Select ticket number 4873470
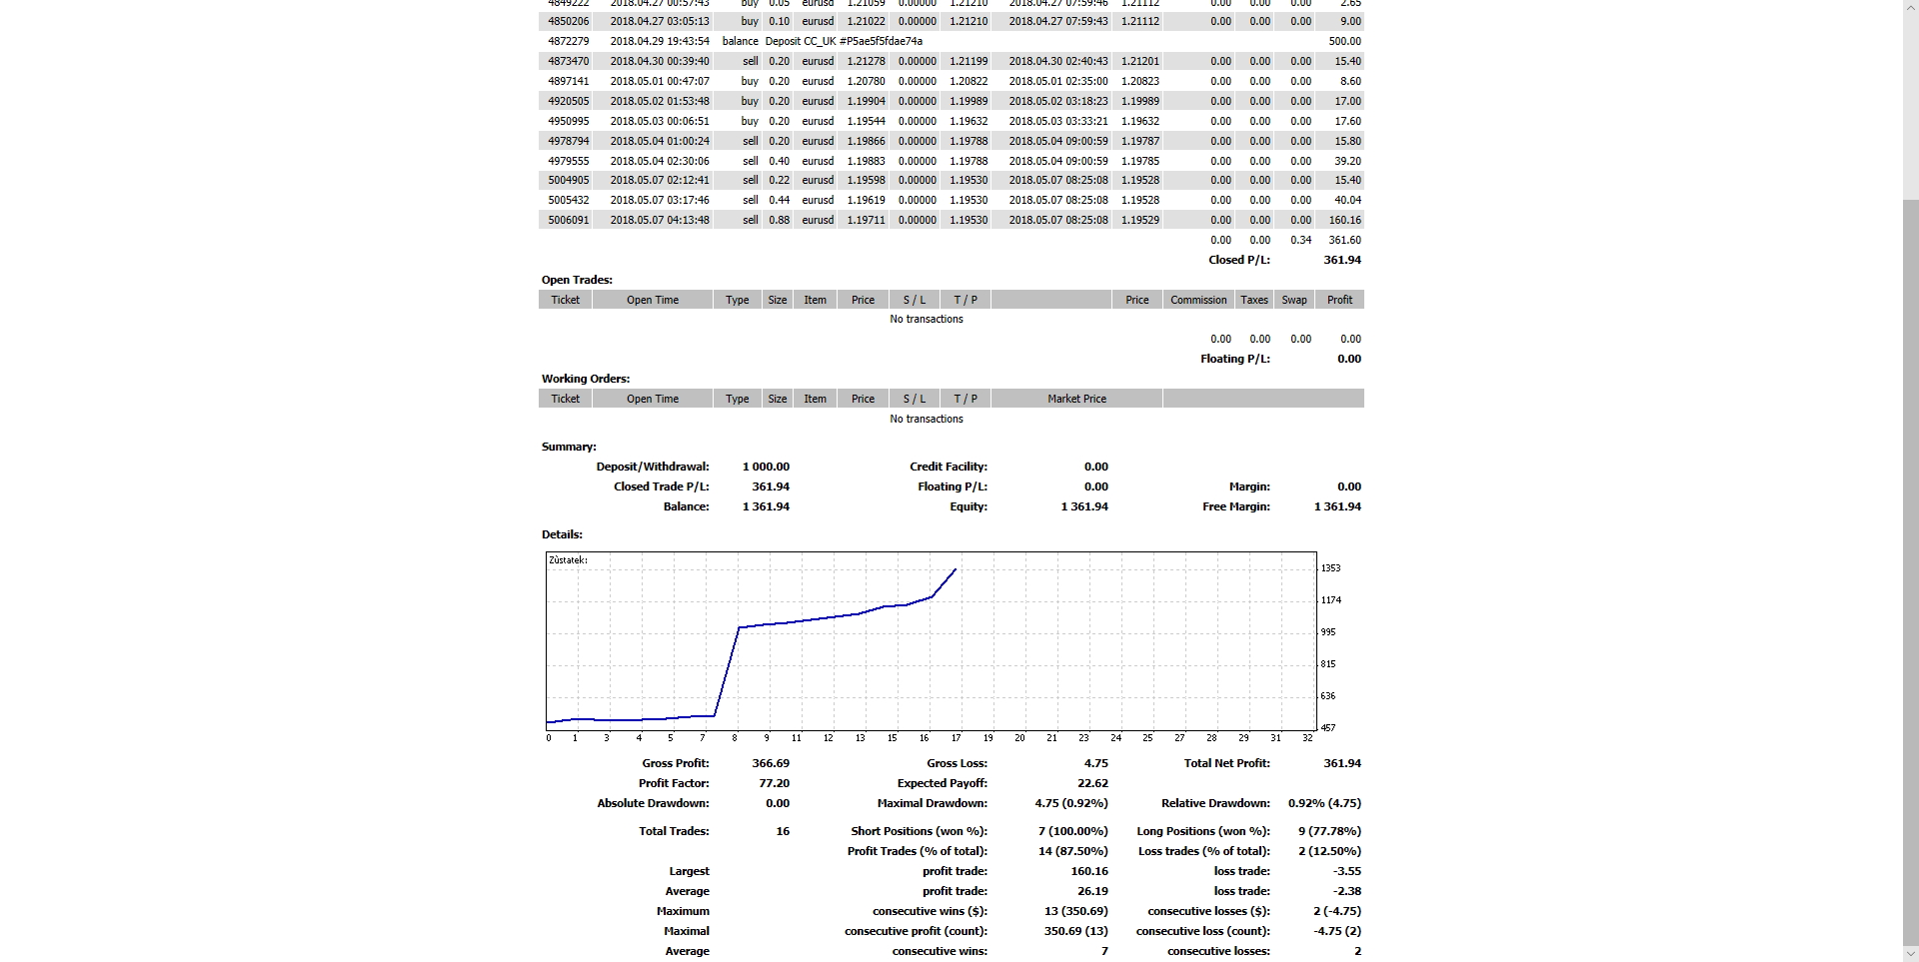Viewport: 1919px width, 962px height. click(569, 61)
